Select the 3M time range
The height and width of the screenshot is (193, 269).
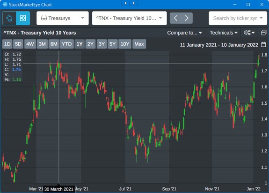(42, 44)
